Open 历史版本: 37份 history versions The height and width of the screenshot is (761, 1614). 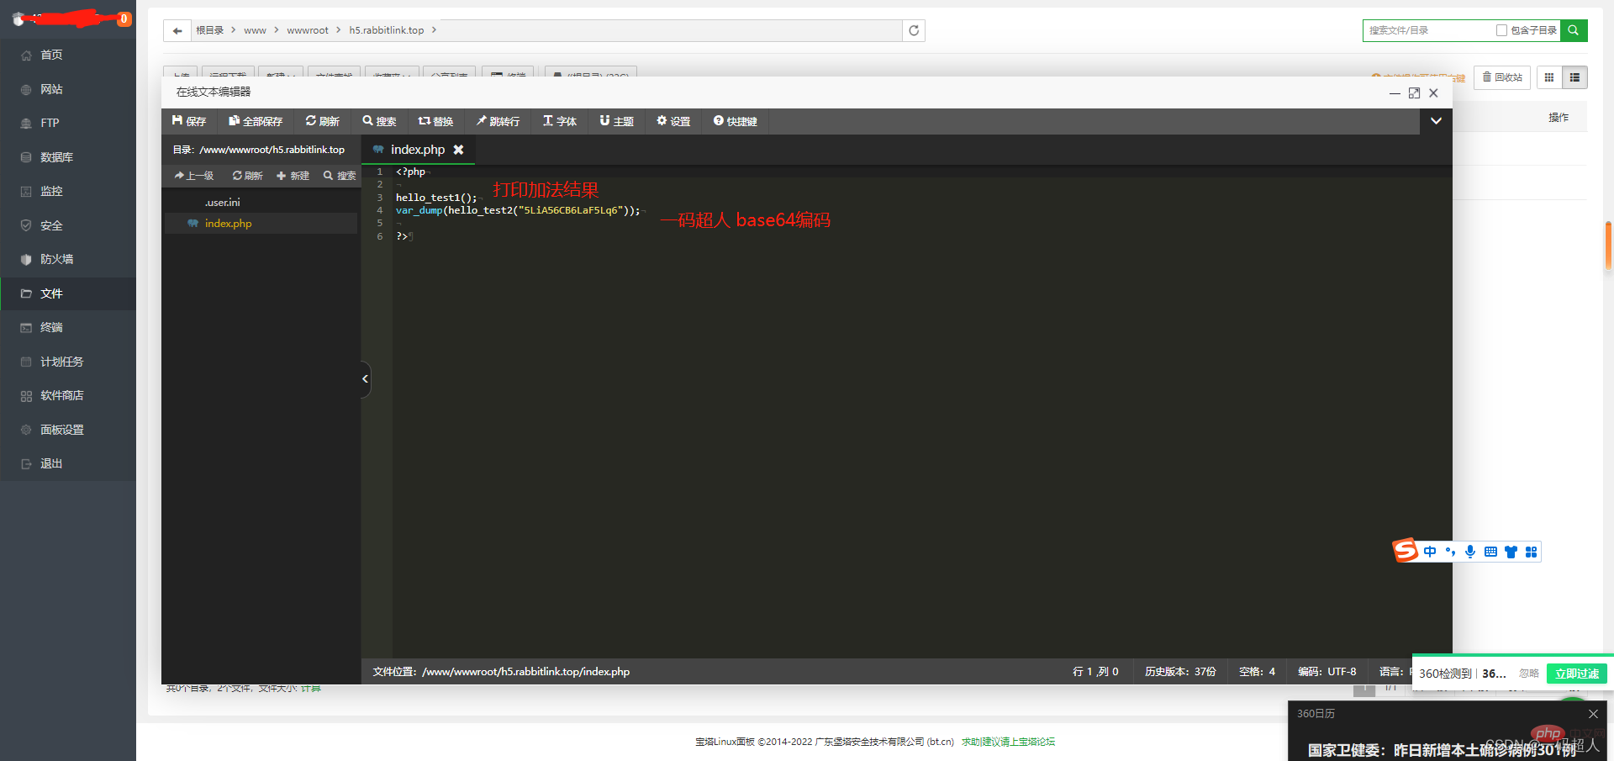(1180, 672)
